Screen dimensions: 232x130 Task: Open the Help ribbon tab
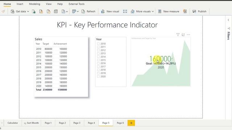(x=60, y=4)
